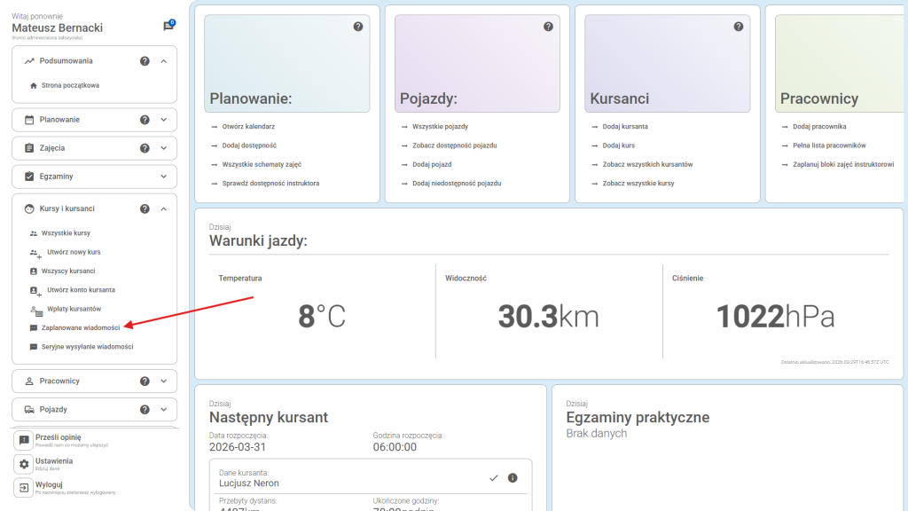
Task: Click help icon on Pojazdy card
Action: point(548,27)
